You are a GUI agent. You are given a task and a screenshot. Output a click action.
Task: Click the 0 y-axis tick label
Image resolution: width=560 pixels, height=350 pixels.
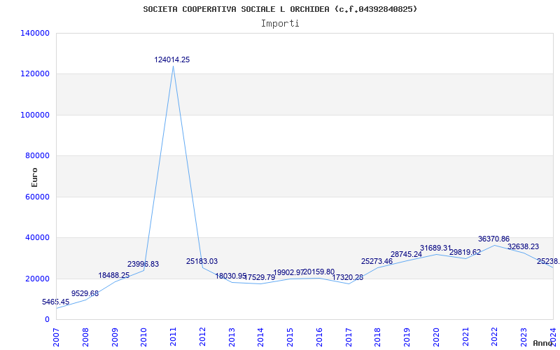point(47,319)
